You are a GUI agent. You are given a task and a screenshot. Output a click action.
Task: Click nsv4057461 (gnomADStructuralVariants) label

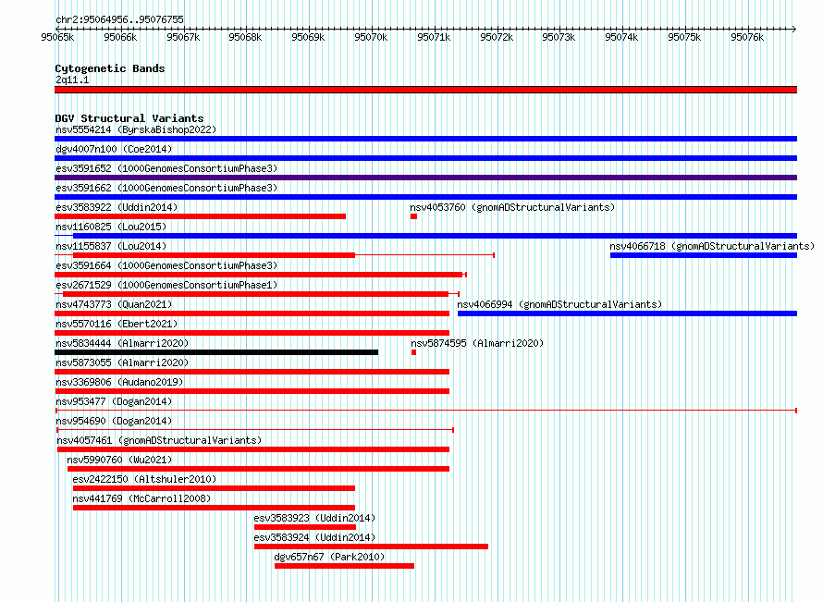click(x=159, y=440)
